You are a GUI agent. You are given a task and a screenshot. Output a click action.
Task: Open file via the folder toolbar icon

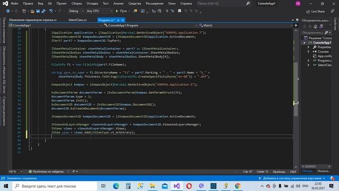click(32, 11)
